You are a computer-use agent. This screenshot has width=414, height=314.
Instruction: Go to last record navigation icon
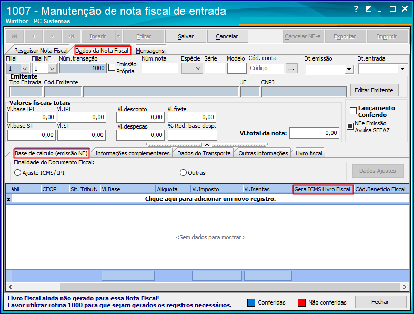point(72,36)
